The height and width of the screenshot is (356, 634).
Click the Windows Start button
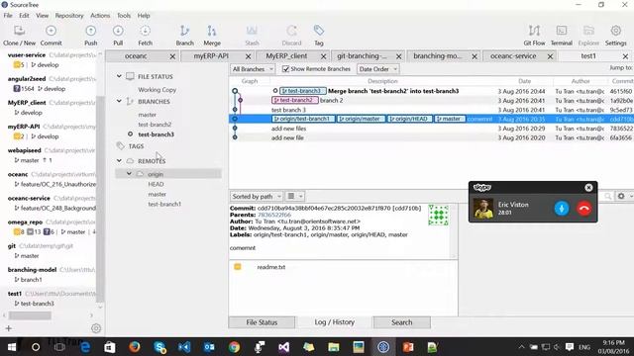click(x=12, y=347)
